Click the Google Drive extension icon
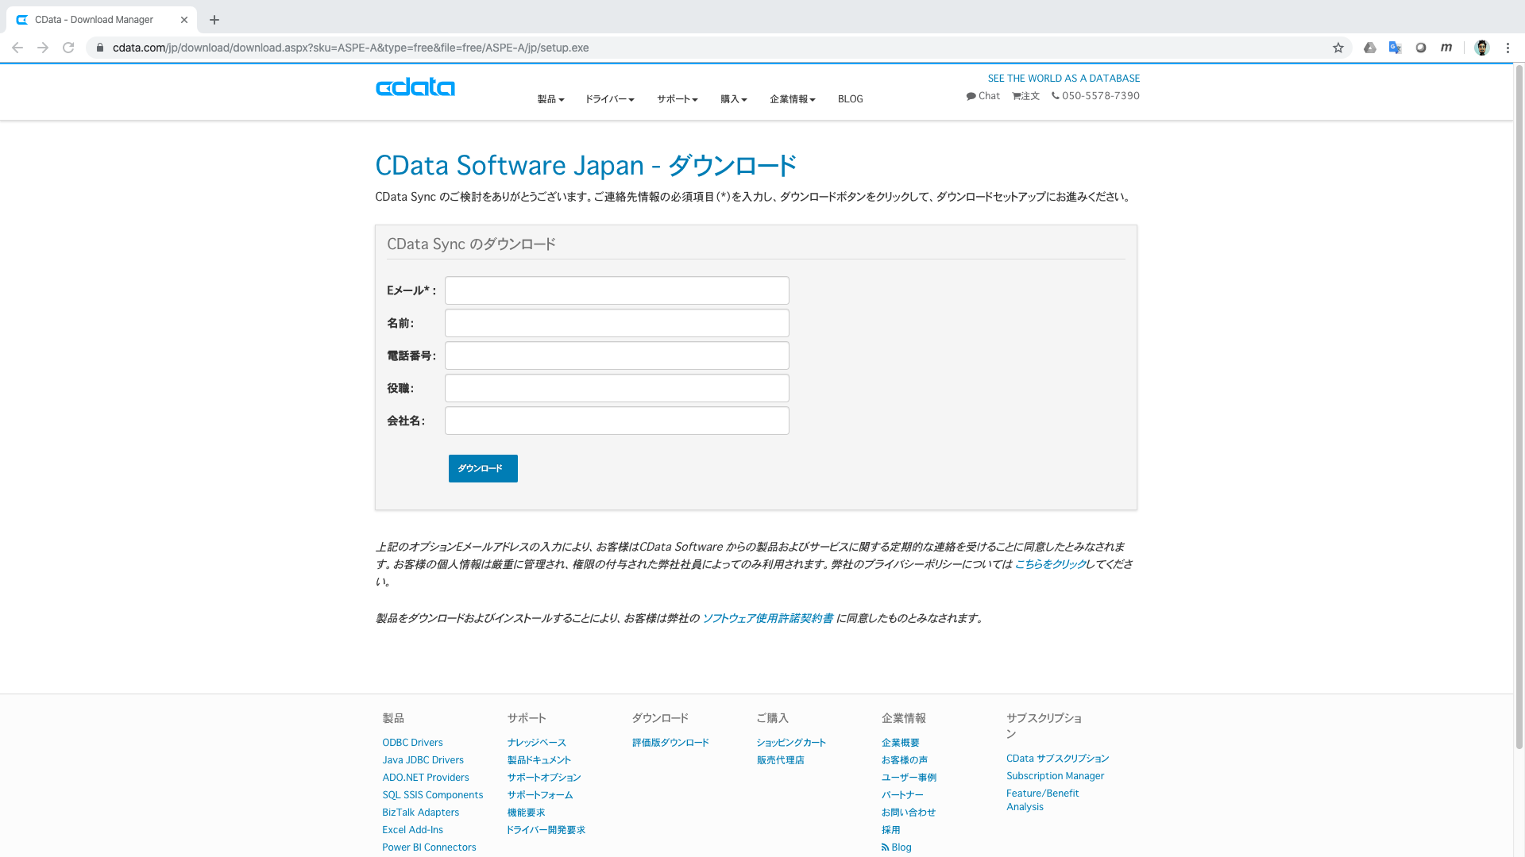This screenshot has height=857, width=1525. pyautogui.click(x=1369, y=48)
